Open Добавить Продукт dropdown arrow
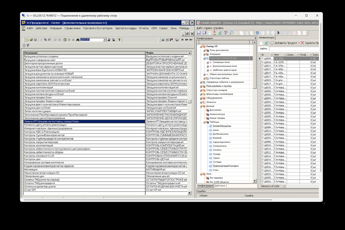 click(299, 43)
